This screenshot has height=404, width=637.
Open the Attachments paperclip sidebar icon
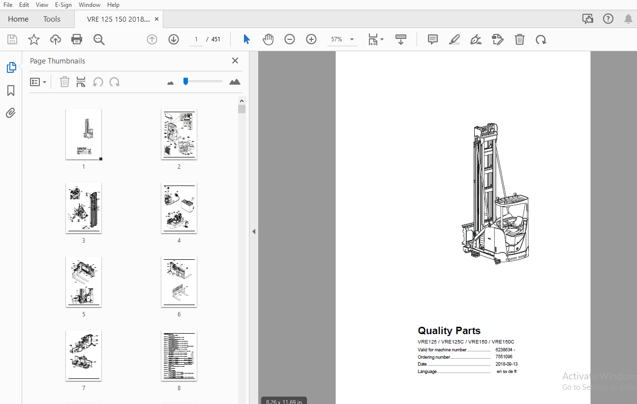pos(11,113)
